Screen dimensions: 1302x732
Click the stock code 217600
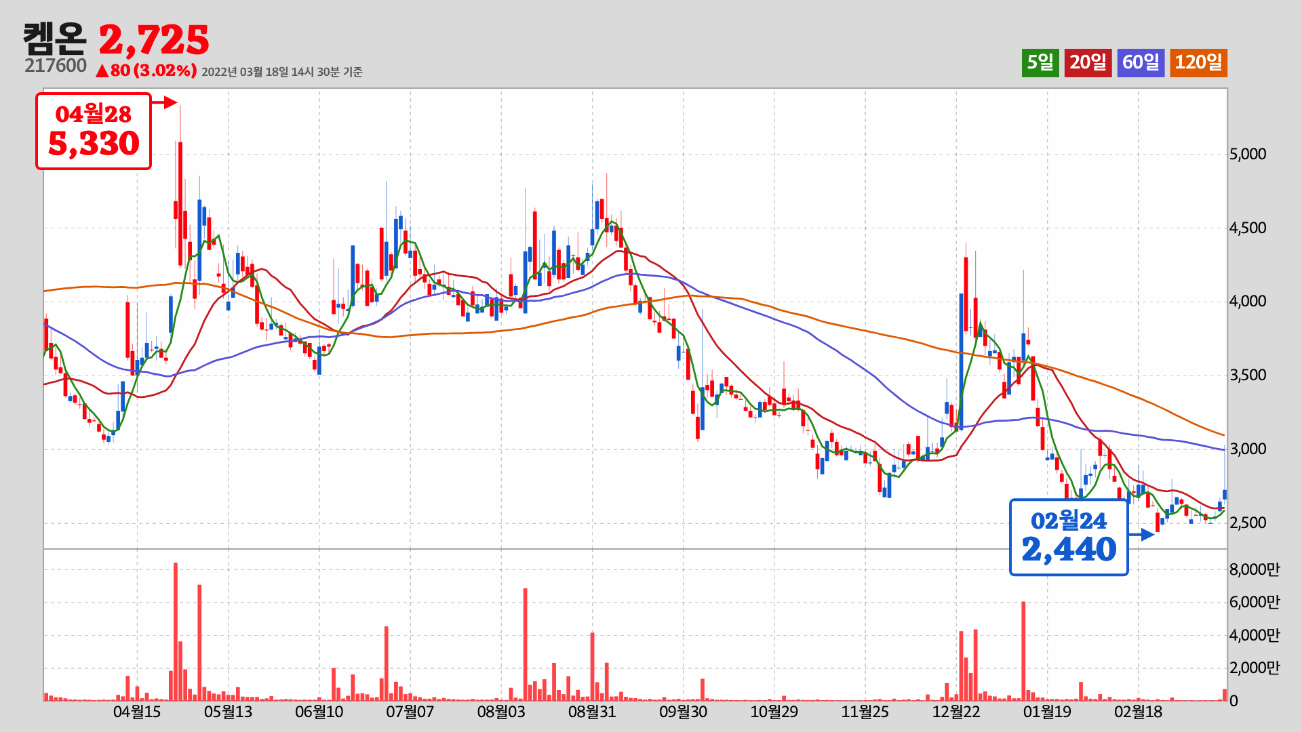[x=56, y=66]
